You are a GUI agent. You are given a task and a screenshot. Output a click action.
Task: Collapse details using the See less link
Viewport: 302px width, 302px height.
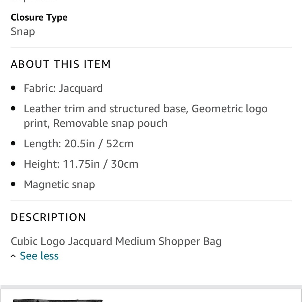tap(39, 256)
